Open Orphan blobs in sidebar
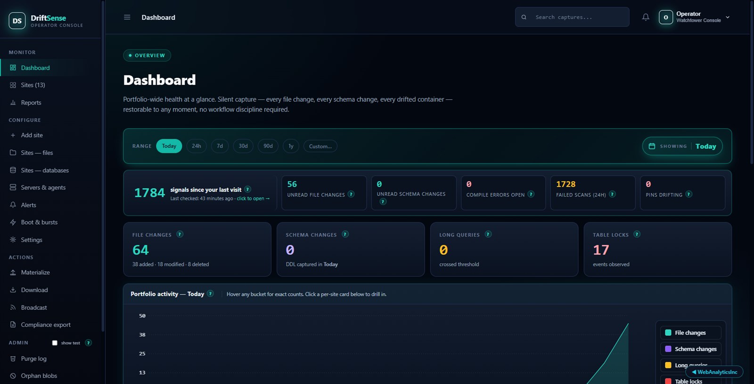The width and height of the screenshot is (754, 384). pos(50,376)
